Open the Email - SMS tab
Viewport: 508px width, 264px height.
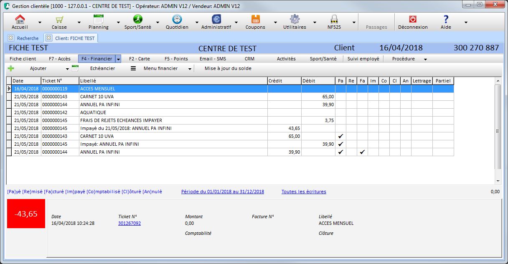coord(213,59)
